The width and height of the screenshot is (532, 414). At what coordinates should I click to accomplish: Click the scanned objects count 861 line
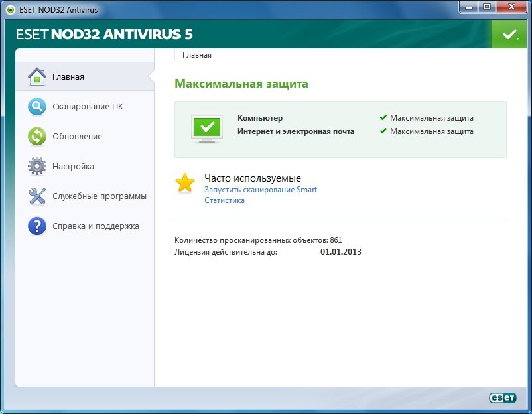click(258, 240)
